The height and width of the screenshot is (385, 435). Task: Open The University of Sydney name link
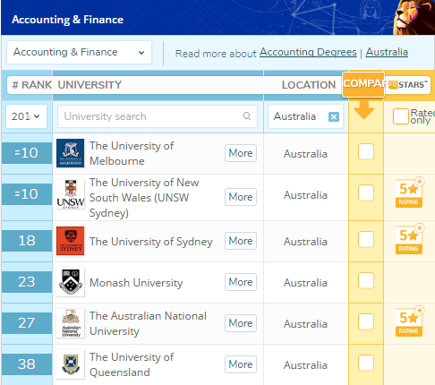(151, 242)
